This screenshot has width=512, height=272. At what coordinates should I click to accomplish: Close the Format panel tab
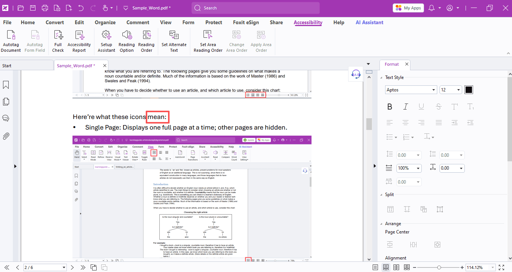407,64
